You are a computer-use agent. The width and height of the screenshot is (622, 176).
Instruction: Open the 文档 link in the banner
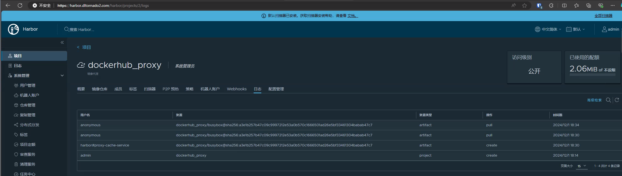pyautogui.click(x=353, y=16)
